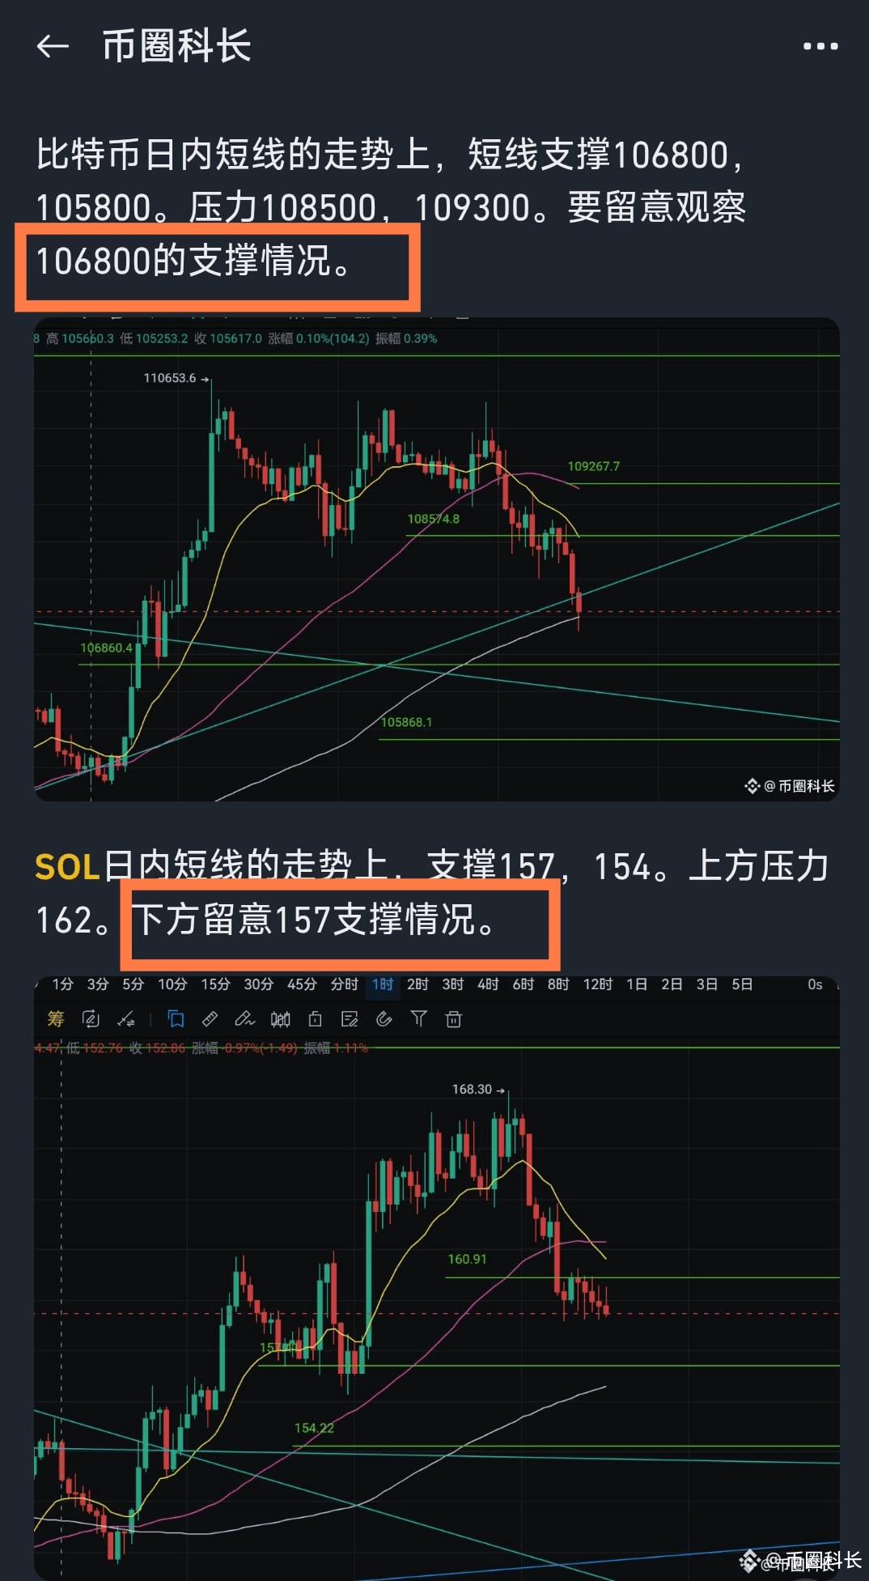Image resolution: width=869 pixels, height=1581 pixels.
Task: Choose the 1日 interval tab
Action: (637, 984)
